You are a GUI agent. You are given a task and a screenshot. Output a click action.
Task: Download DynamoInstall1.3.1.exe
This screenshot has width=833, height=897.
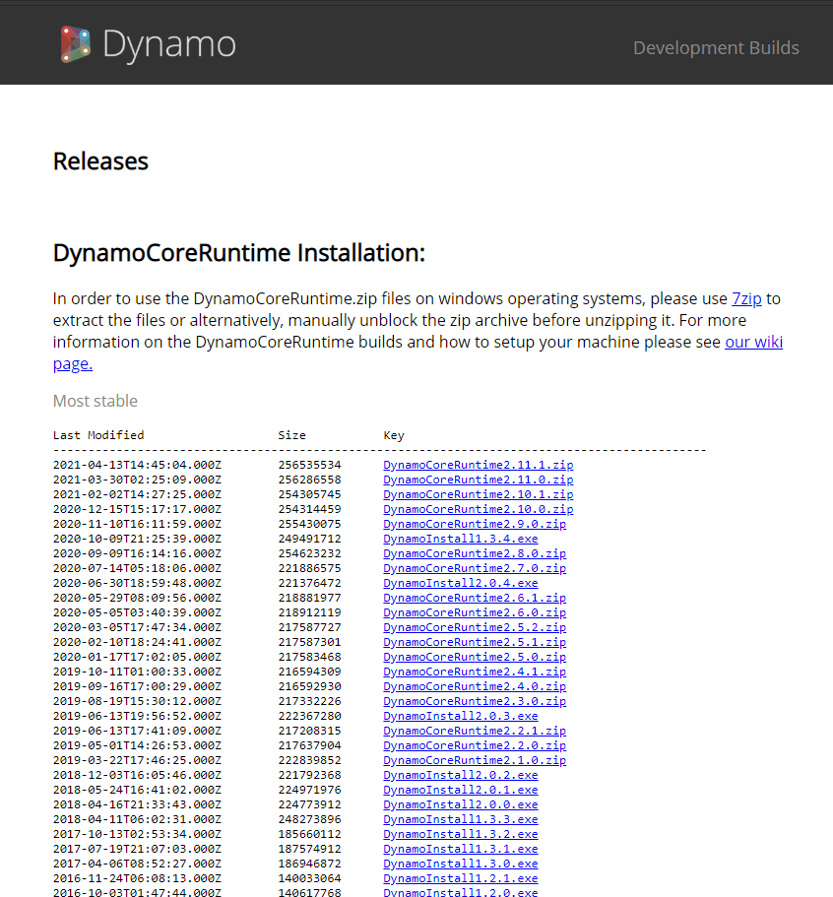coord(460,849)
